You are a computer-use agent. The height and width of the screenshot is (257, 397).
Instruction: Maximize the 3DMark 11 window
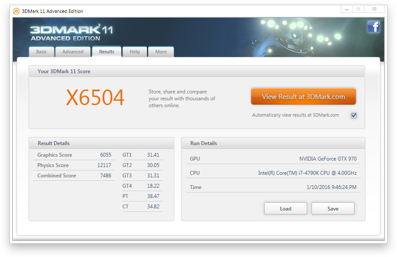(x=358, y=9)
